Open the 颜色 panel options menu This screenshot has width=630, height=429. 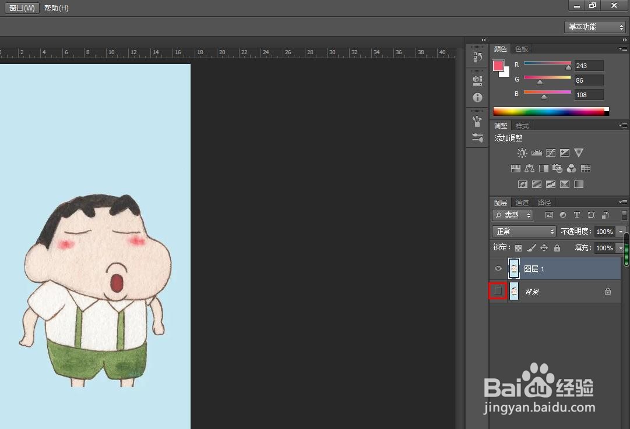tap(623, 48)
